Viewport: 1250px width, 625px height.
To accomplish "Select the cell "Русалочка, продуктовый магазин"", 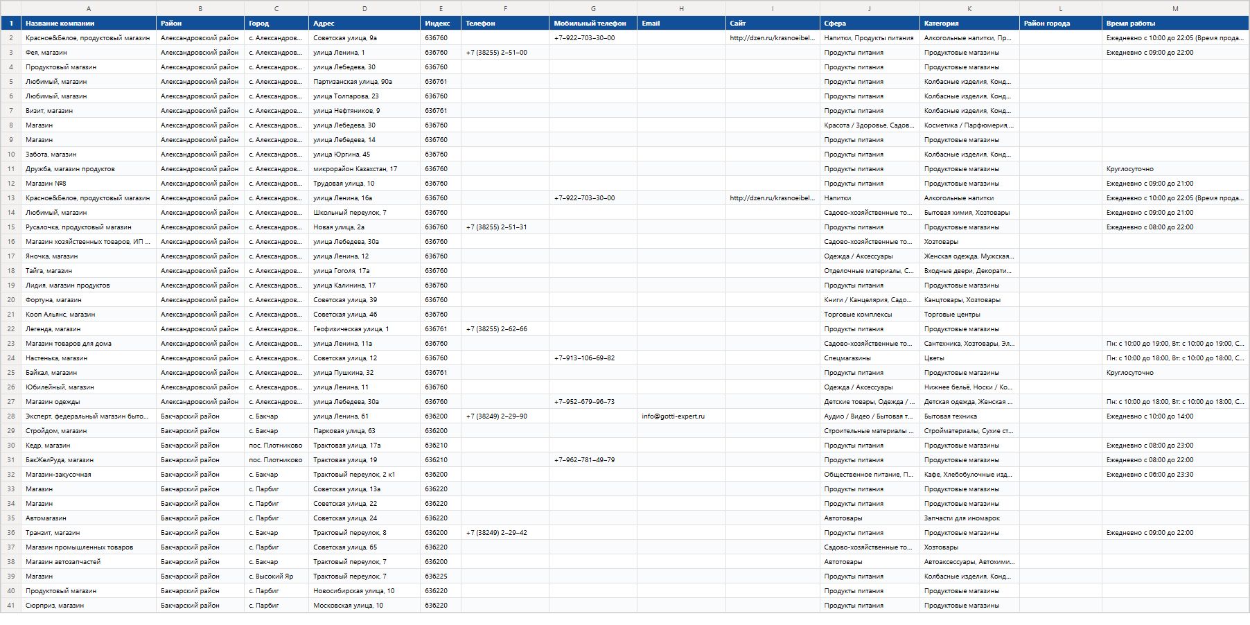I will (x=89, y=227).
